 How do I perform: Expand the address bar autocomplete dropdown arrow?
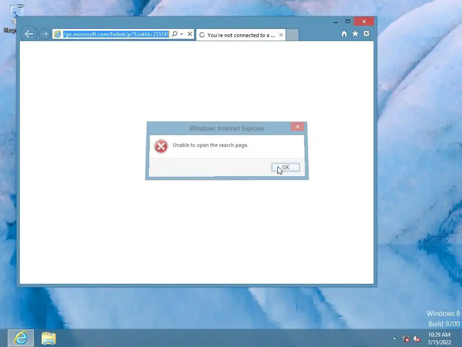pos(182,34)
